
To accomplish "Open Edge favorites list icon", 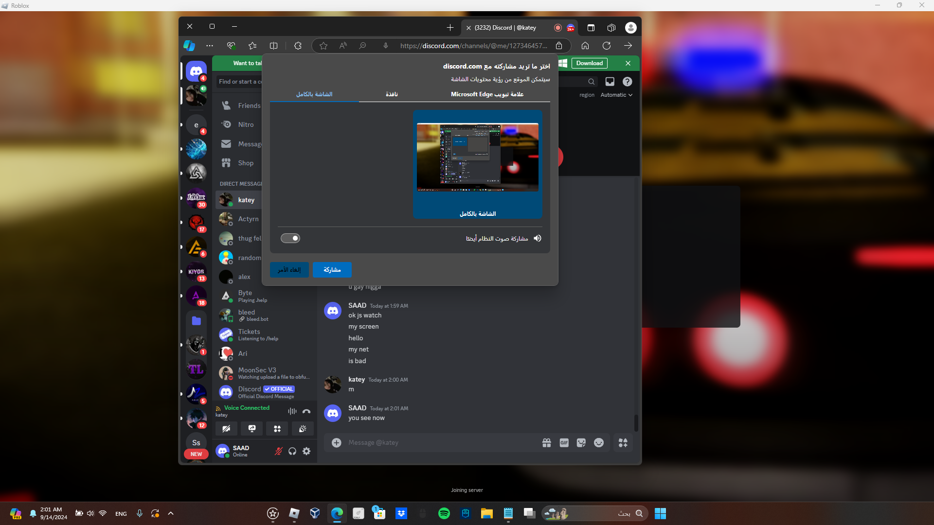I will point(252,46).
